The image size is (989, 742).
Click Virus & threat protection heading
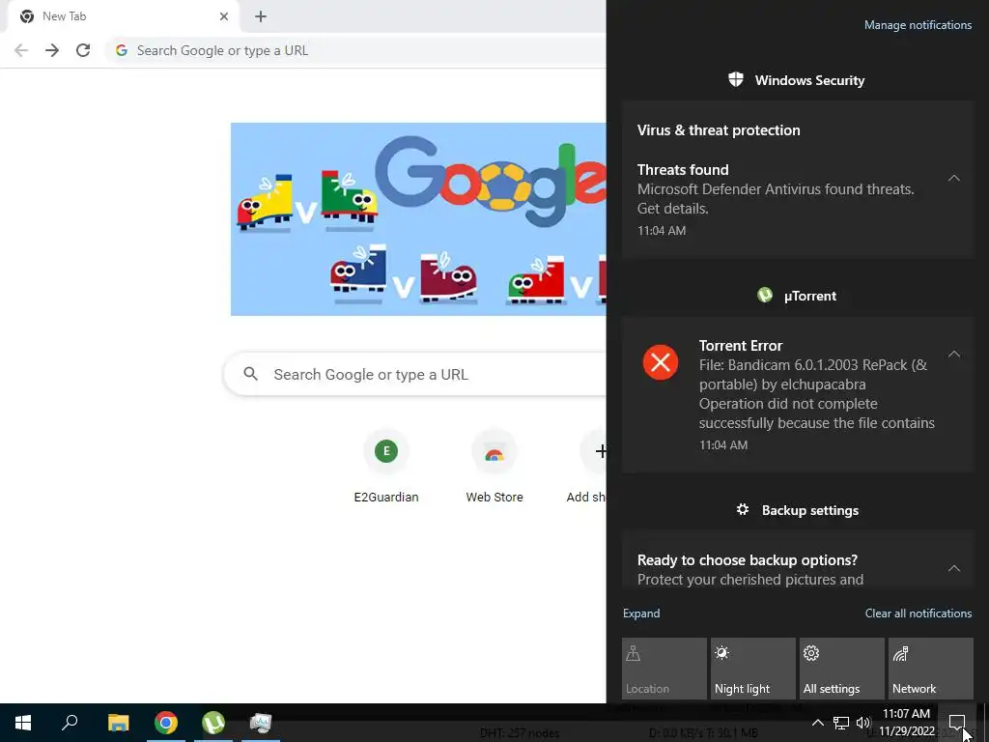pos(719,130)
